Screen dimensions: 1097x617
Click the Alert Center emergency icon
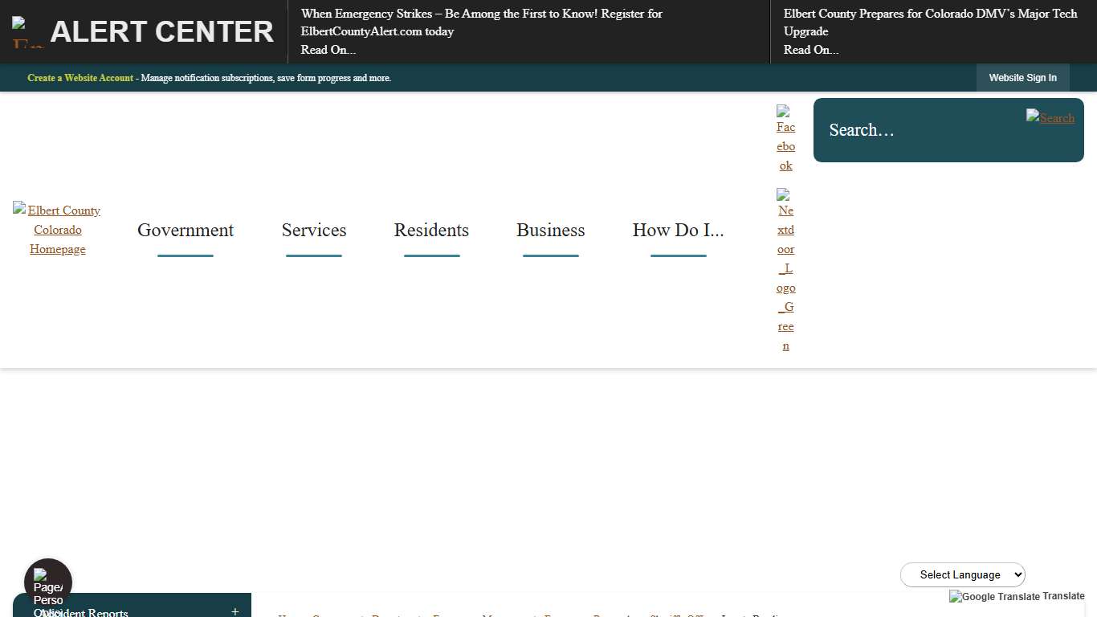[x=27, y=32]
